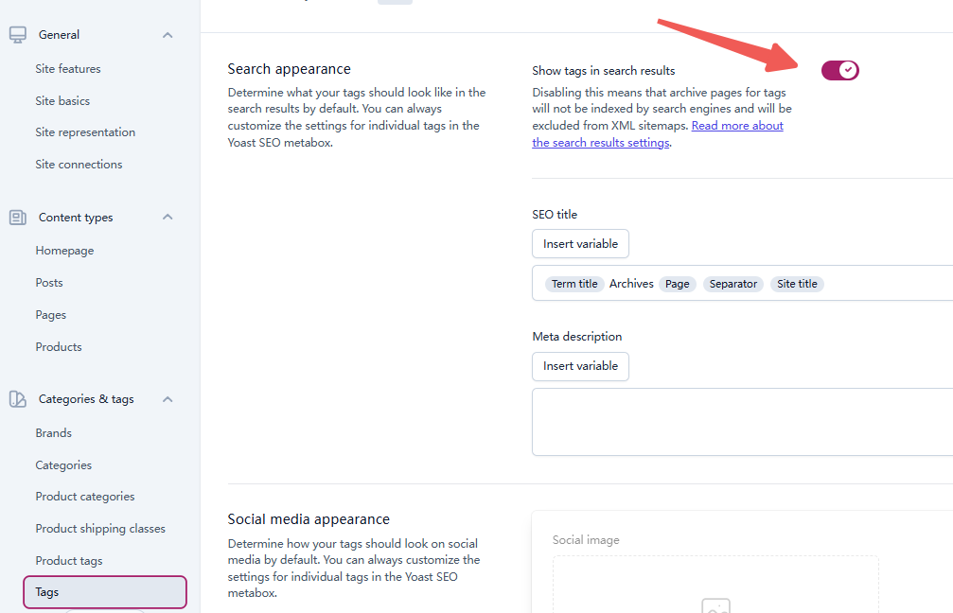Select Site features in the sidebar

pos(68,68)
